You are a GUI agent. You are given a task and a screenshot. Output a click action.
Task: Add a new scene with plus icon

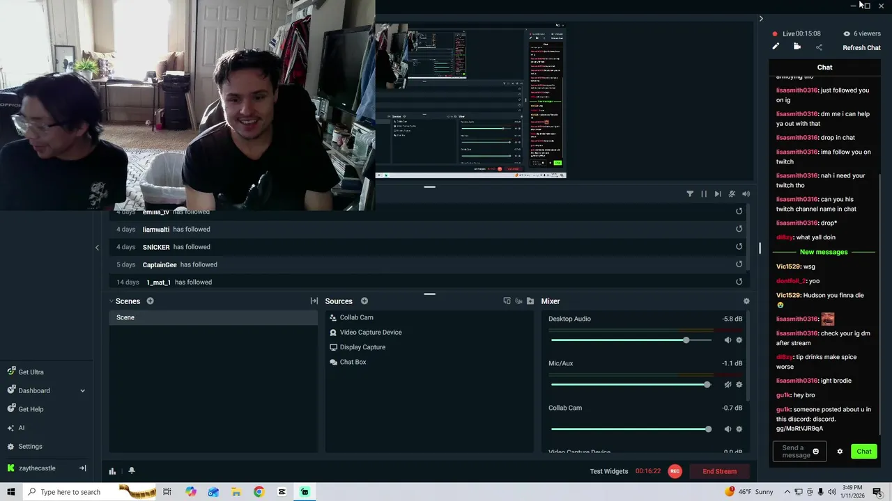[150, 301]
